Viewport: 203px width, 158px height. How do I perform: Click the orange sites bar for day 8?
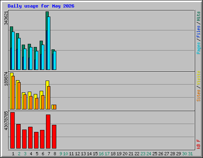point(55,107)
